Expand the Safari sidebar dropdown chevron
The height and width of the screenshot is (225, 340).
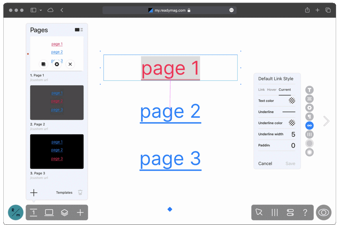[x=41, y=10]
